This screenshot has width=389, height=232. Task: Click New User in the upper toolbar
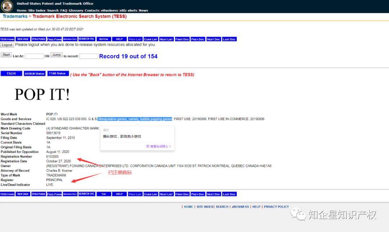[x=23, y=39]
